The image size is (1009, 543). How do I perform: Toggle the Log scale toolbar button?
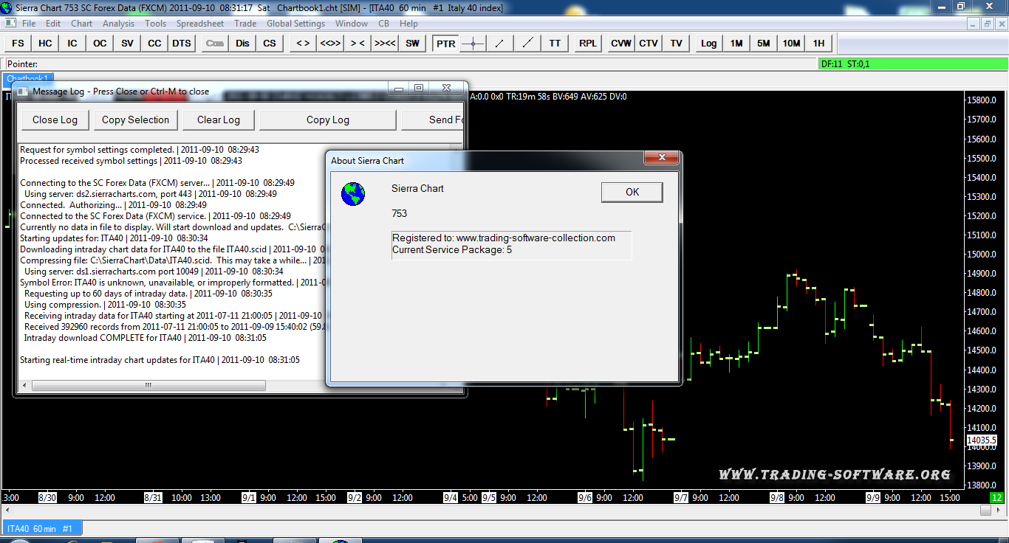click(x=708, y=44)
